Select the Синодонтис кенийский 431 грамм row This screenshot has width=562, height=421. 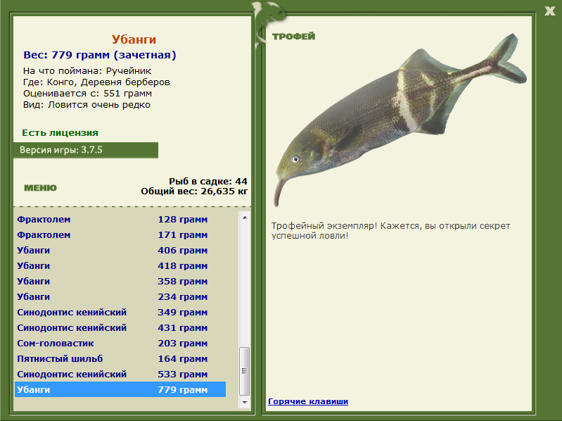(x=120, y=328)
